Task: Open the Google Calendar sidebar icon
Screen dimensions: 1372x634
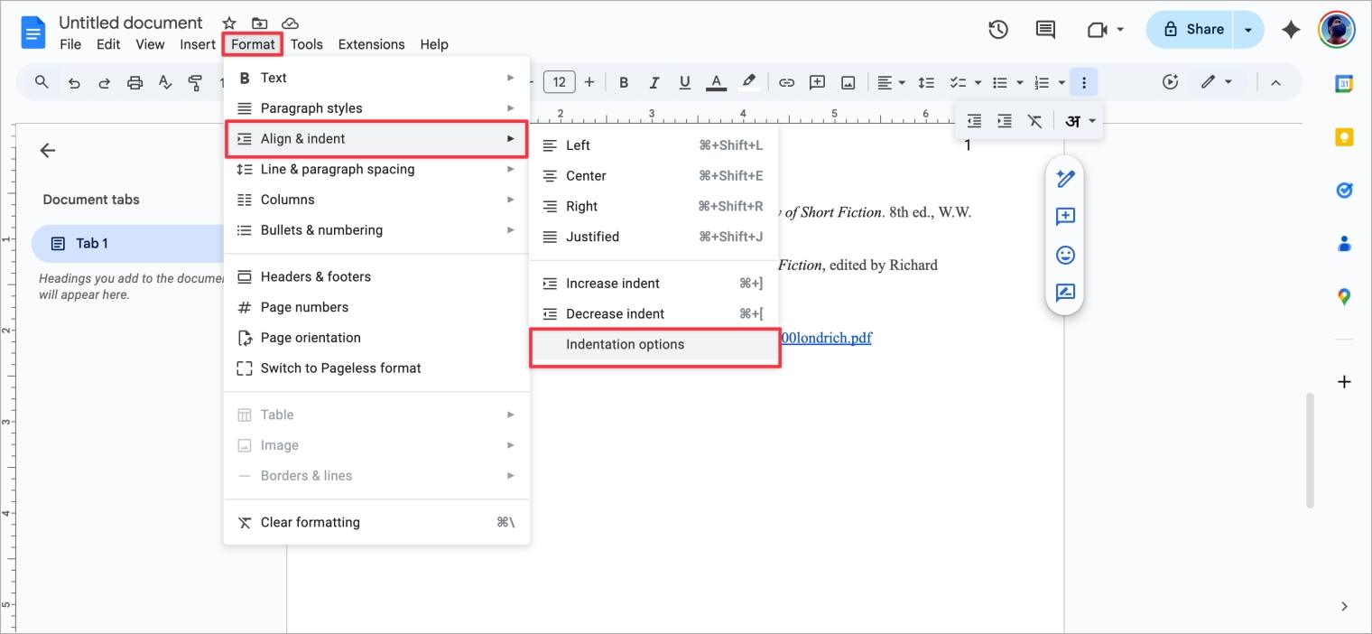Action: pos(1344,83)
